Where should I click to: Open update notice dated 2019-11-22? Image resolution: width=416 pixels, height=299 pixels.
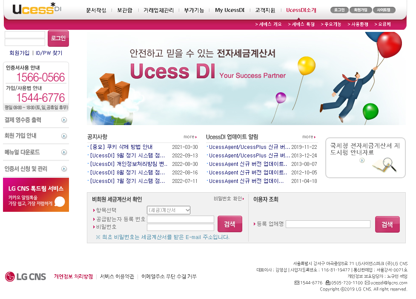click(x=249, y=147)
